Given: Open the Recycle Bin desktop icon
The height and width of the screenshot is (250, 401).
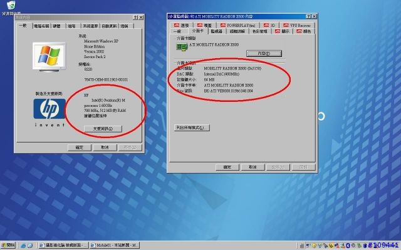Looking at the screenshot, I should [11, 7].
